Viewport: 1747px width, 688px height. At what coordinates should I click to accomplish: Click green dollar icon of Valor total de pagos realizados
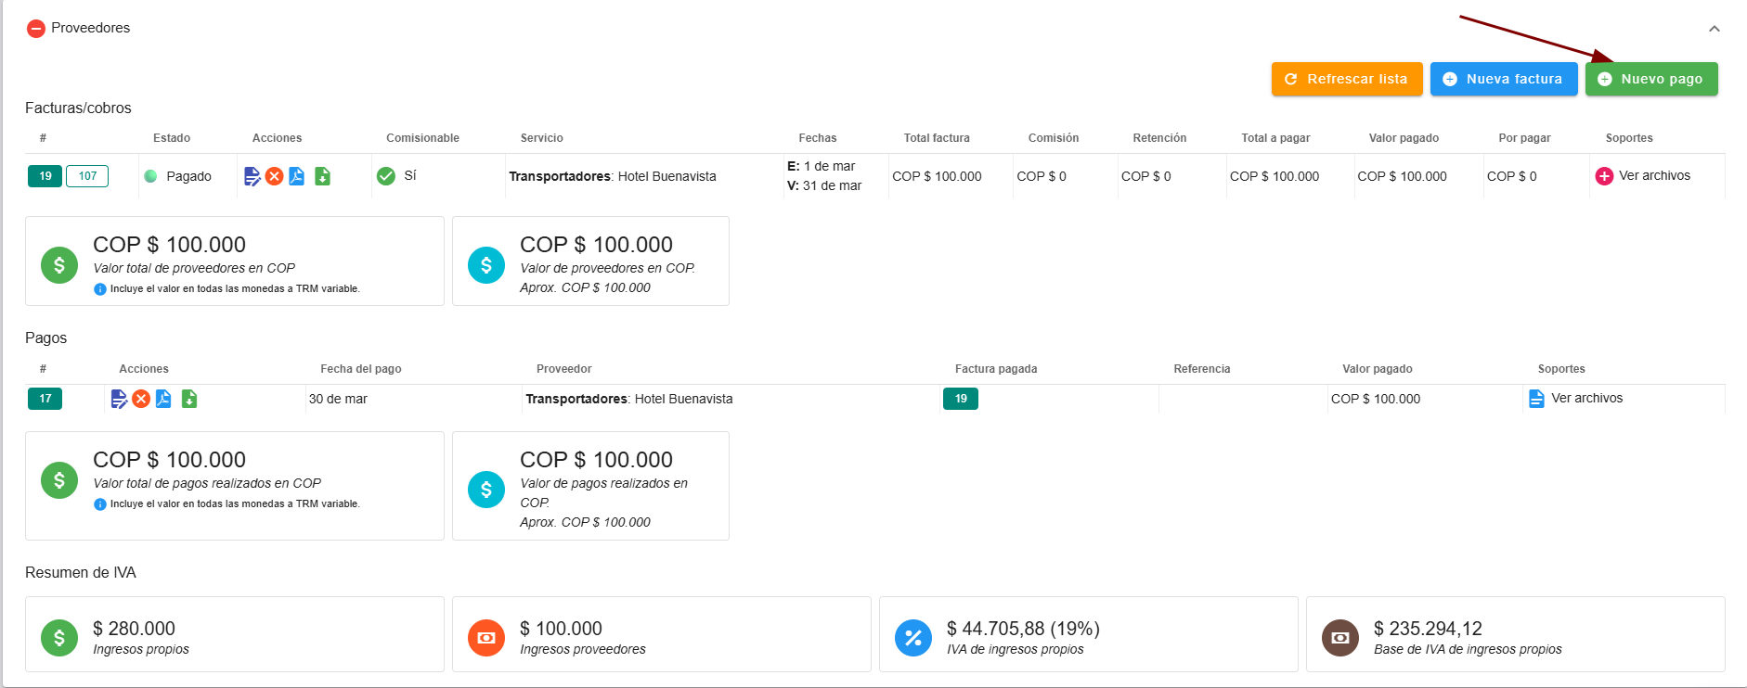tap(59, 480)
